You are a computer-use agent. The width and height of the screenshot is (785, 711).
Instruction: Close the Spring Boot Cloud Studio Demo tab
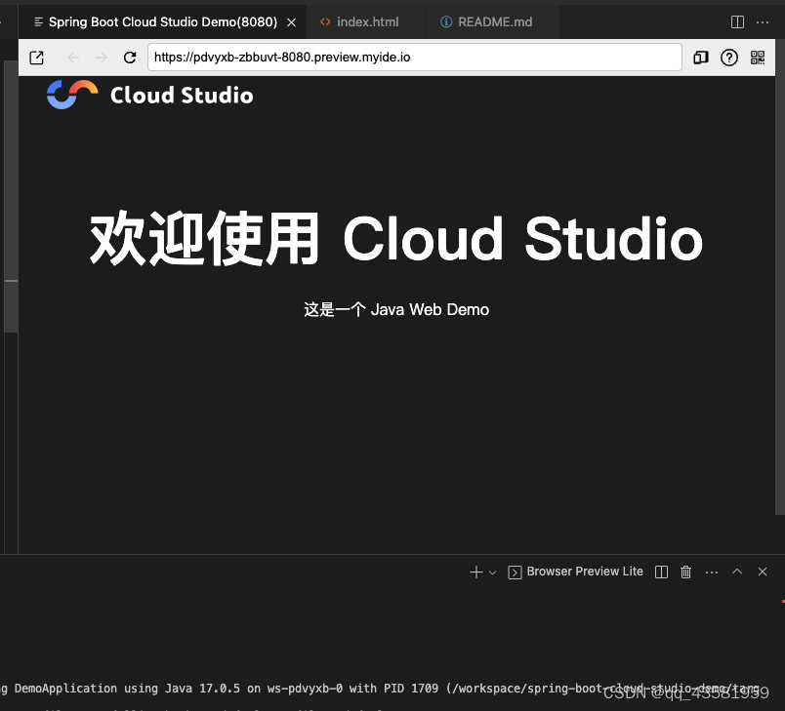[291, 22]
